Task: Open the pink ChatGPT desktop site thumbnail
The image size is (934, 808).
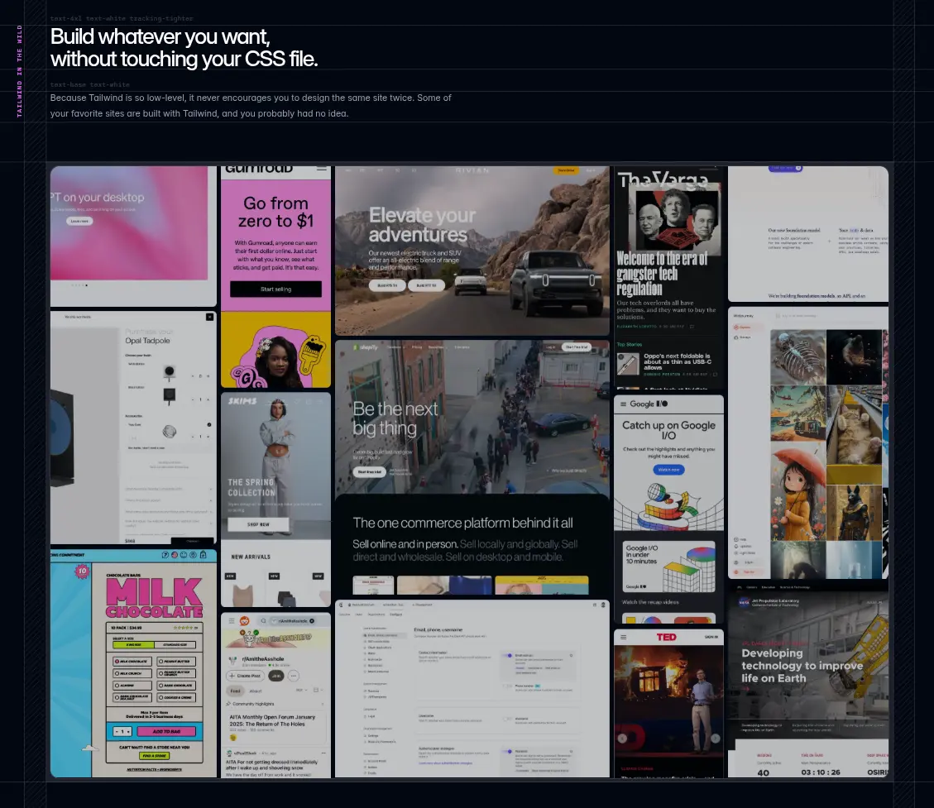Action: point(133,237)
